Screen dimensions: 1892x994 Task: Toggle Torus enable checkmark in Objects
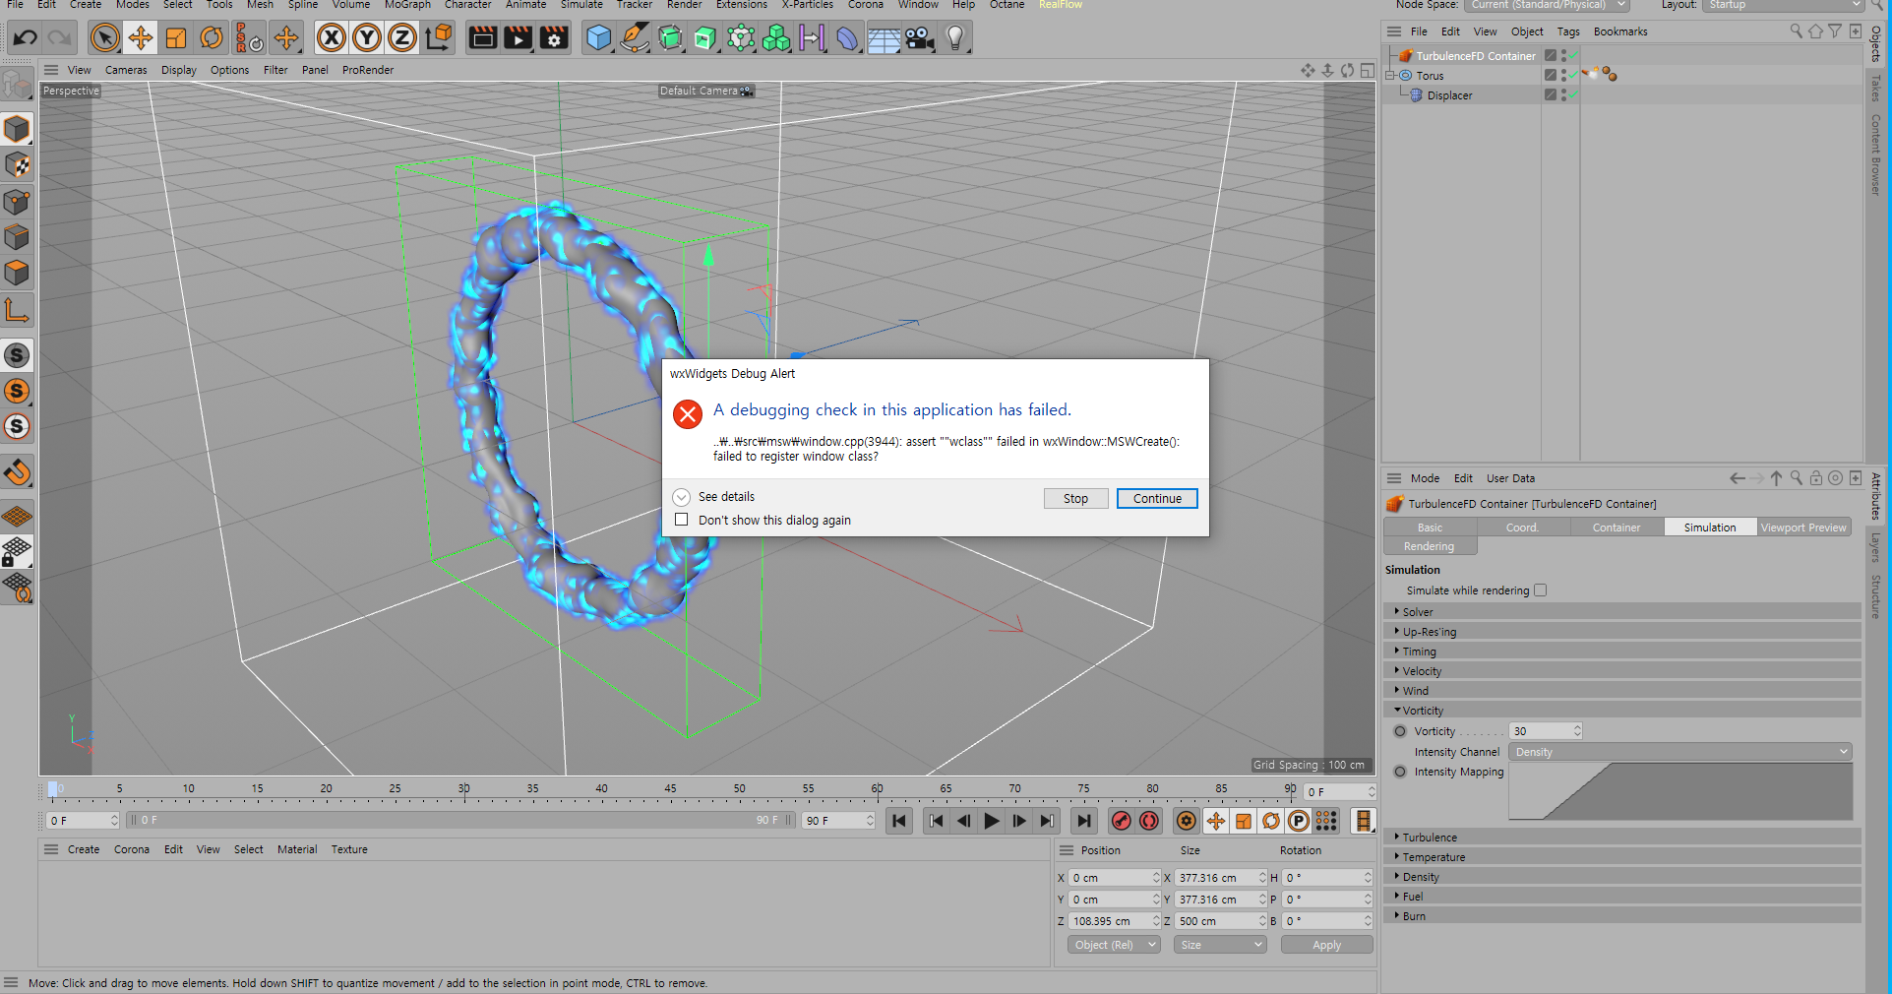[x=1573, y=76]
